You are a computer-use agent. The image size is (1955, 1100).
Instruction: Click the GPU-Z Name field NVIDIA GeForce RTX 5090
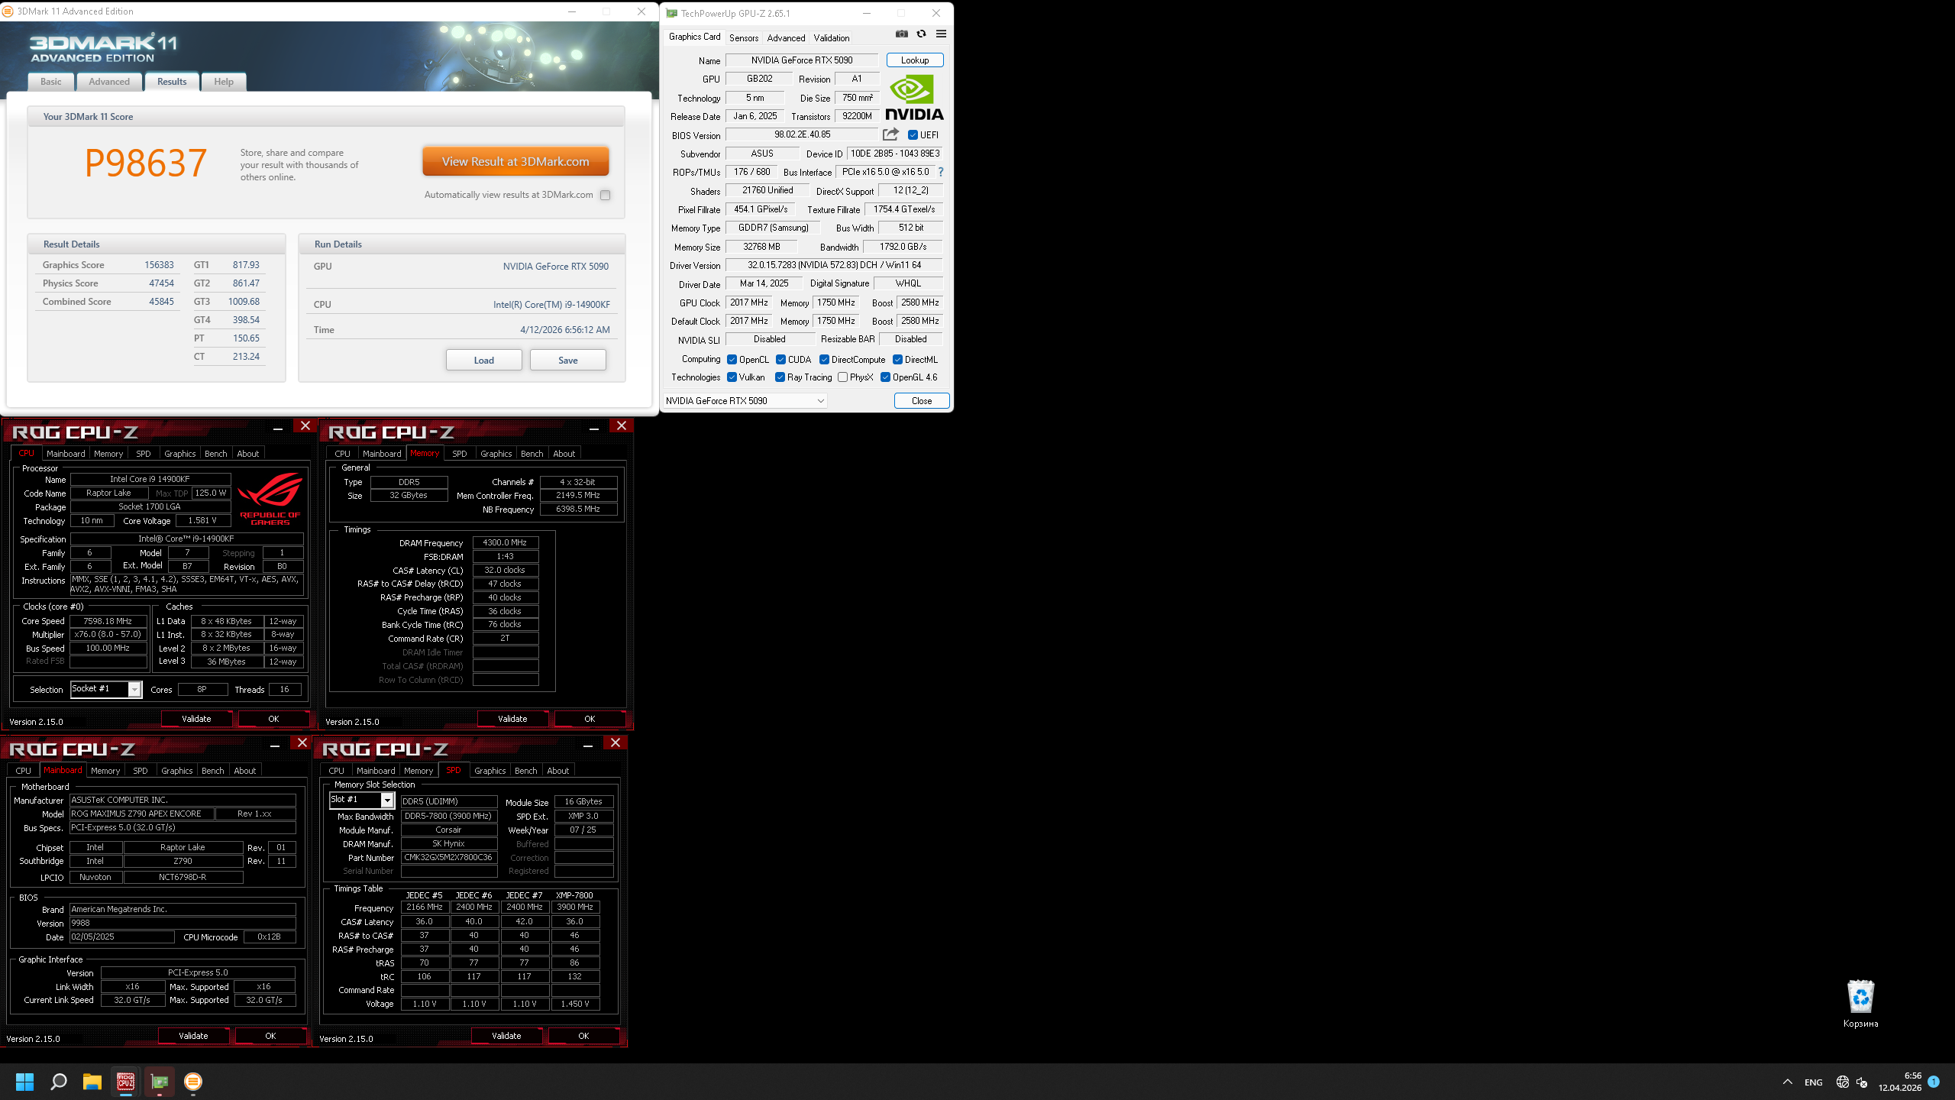click(x=802, y=60)
